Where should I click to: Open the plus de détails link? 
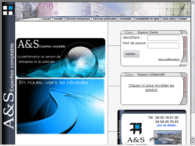click(x=167, y=125)
